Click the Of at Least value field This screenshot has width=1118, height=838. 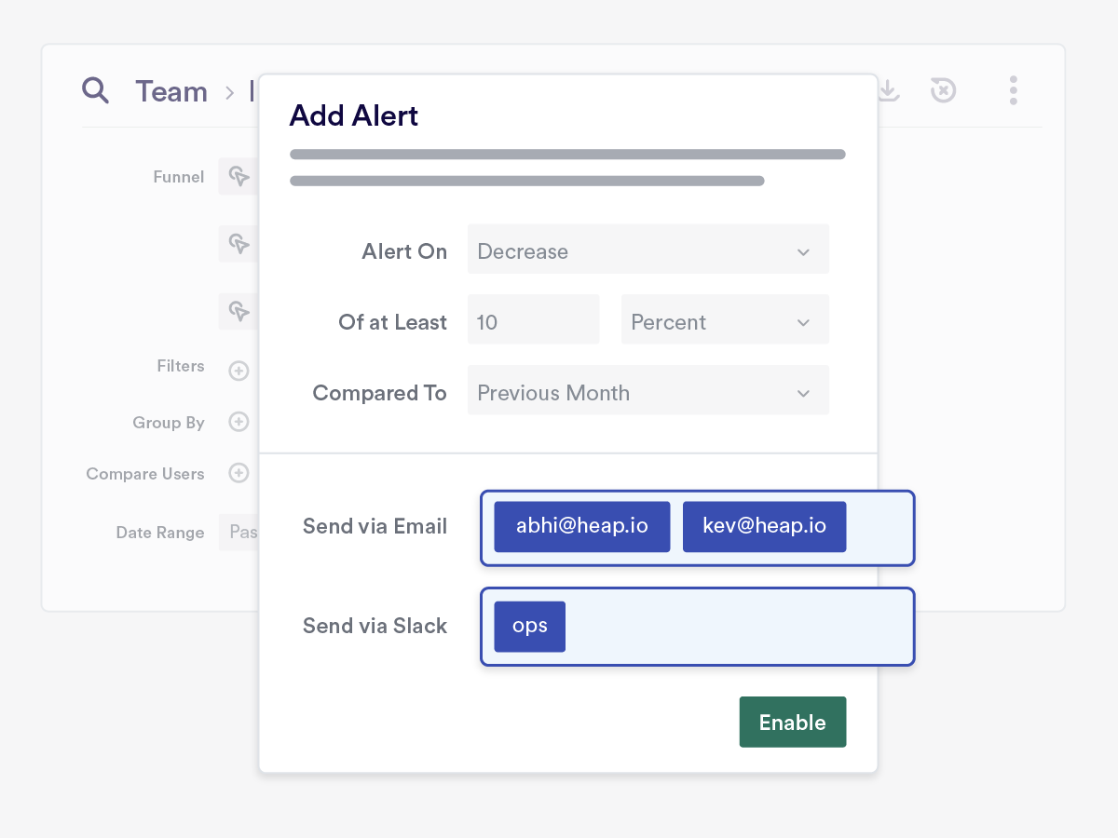(x=533, y=319)
